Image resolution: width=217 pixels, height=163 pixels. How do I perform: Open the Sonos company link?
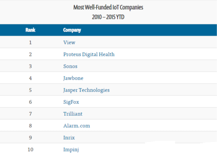pos(70,66)
